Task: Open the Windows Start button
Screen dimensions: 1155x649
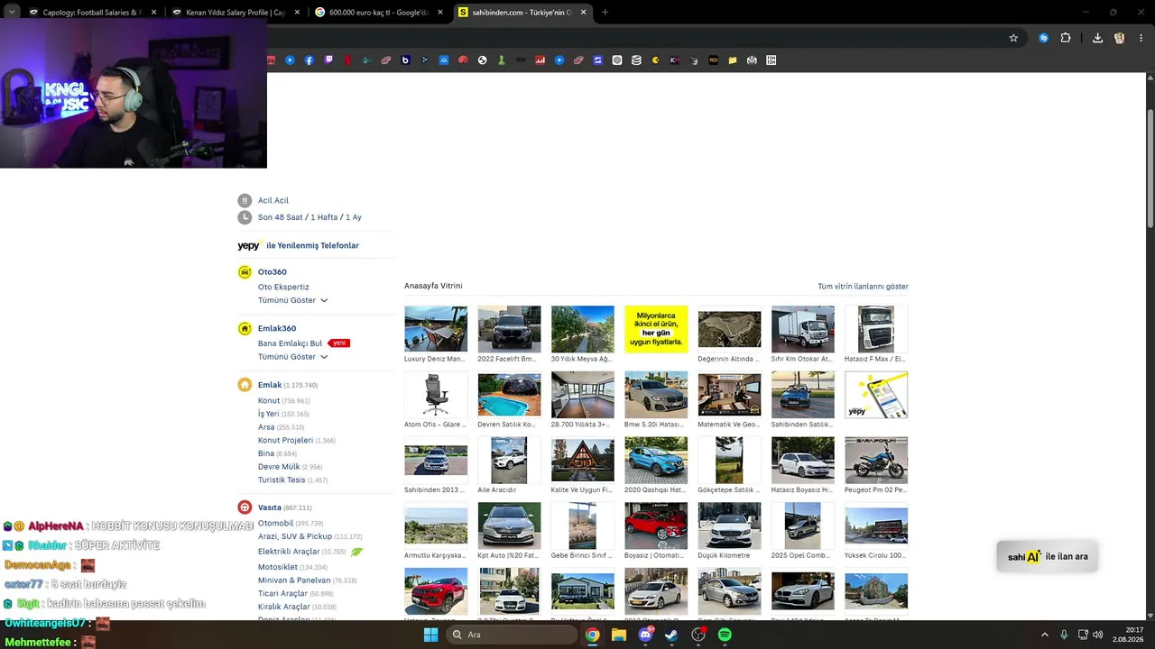Action: click(x=431, y=635)
